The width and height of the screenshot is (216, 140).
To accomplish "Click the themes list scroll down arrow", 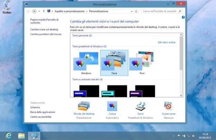I will (x=181, y=95).
